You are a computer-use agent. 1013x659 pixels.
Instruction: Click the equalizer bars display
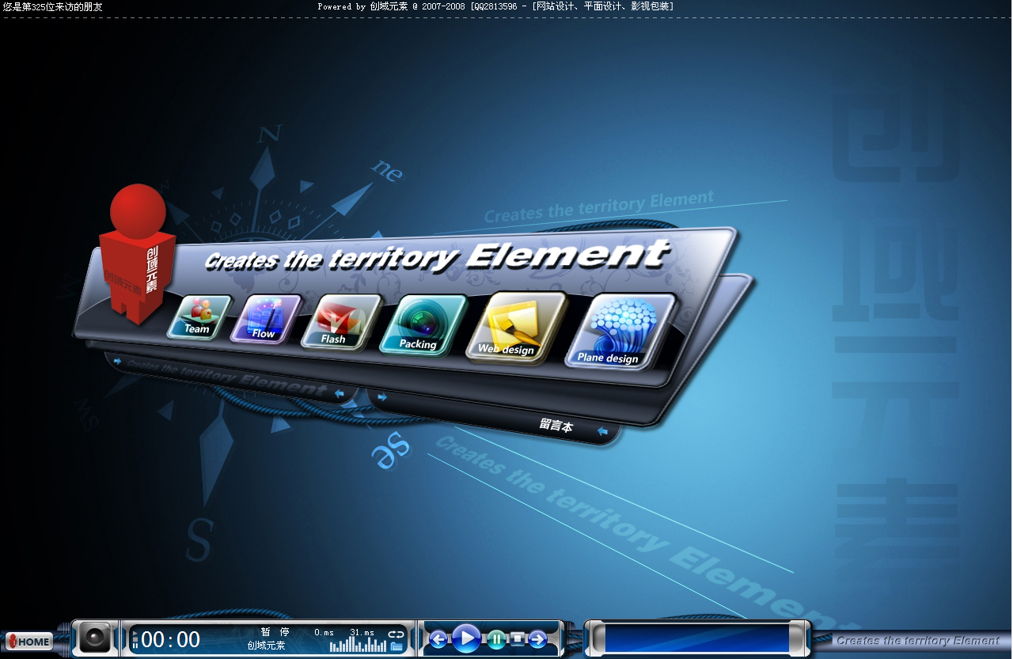(x=358, y=645)
